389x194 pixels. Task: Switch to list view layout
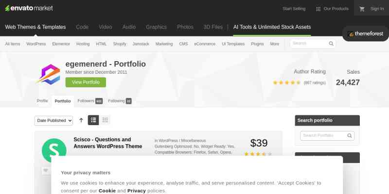point(93,120)
